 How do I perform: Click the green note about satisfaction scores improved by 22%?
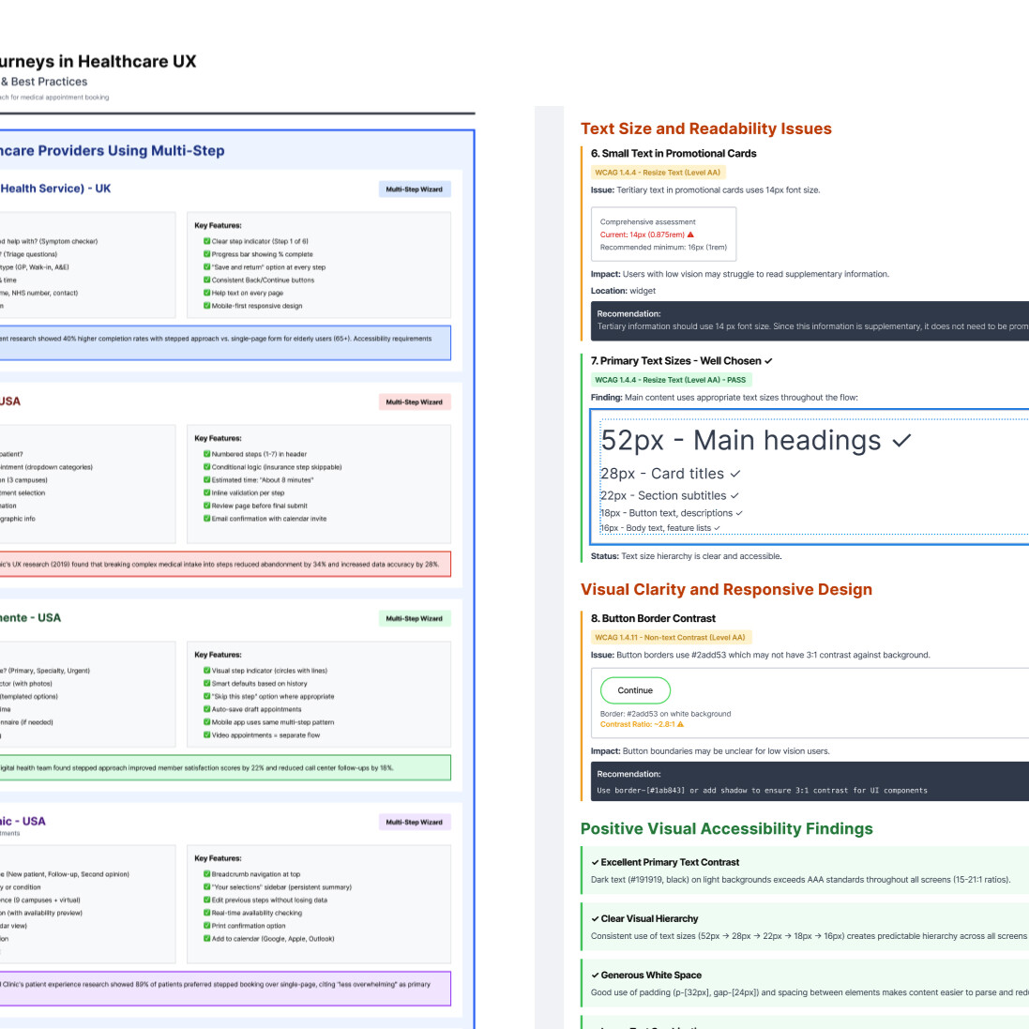pos(225,768)
